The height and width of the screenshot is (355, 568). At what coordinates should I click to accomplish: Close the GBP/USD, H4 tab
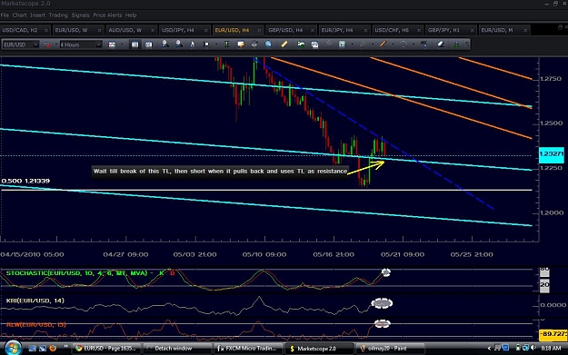click(x=313, y=30)
